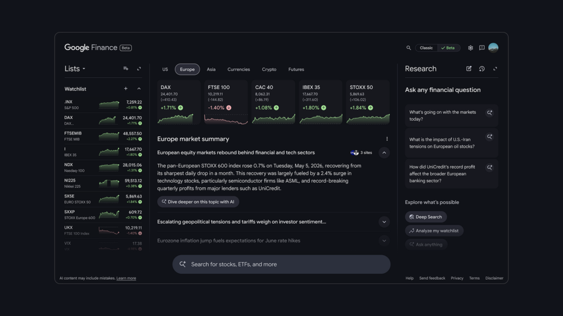The image size is (563, 316).
Task: Collapse the Watchlist section chevron
Action: (139, 88)
